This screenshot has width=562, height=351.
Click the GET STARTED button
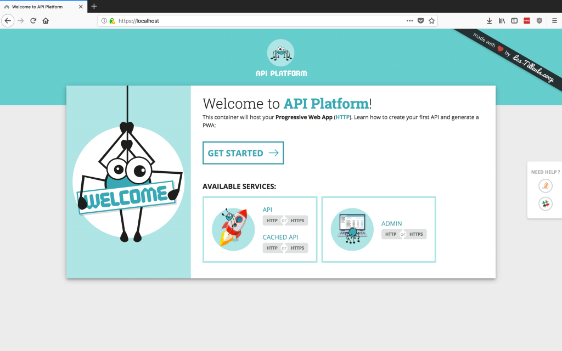(243, 153)
